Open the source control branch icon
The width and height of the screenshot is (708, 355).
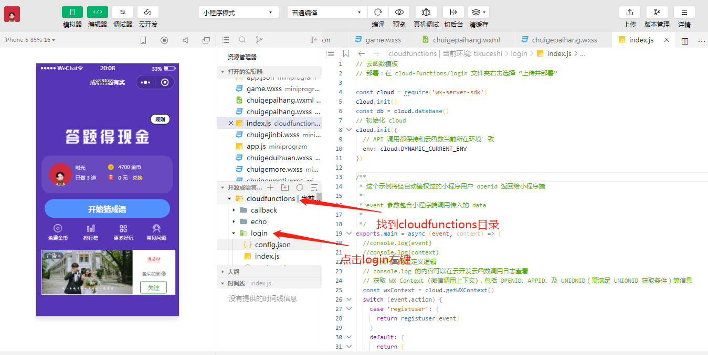pos(259,40)
